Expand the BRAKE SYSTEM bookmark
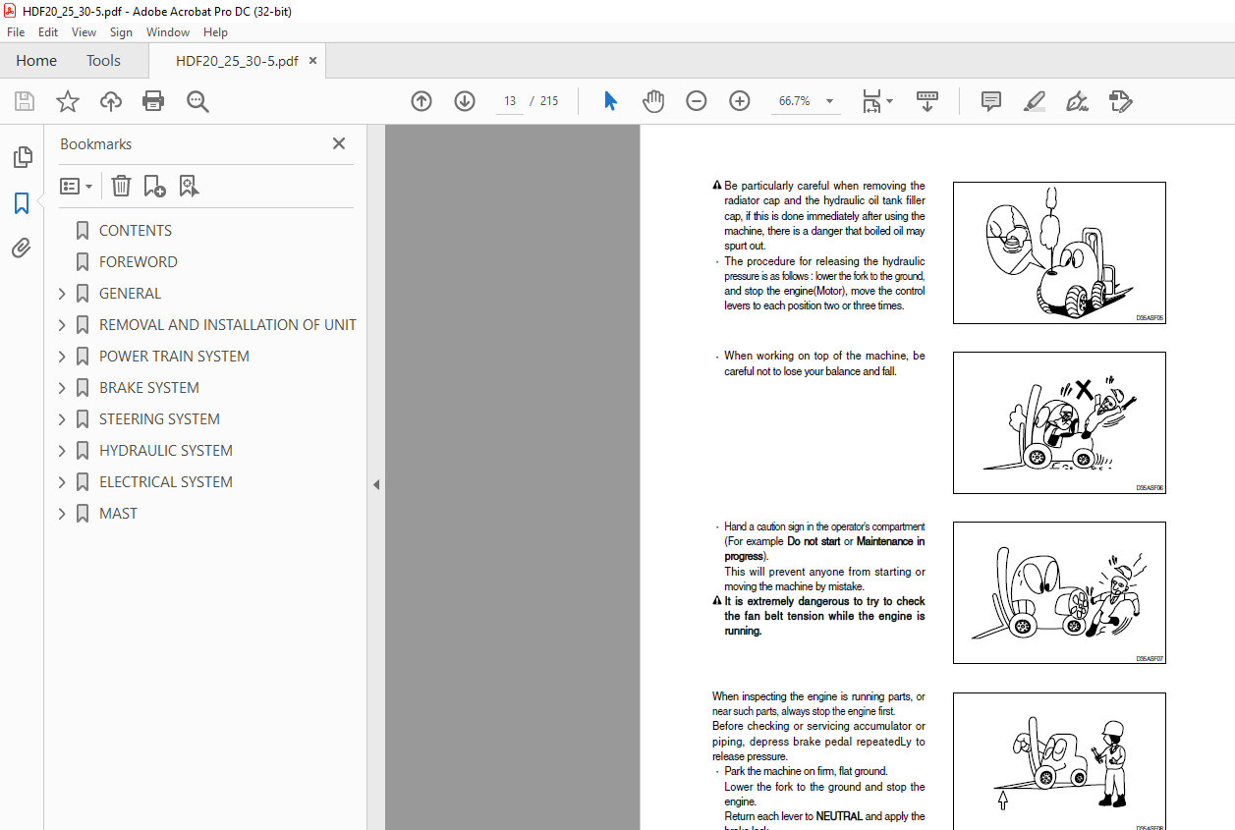The image size is (1235, 830). tap(63, 388)
